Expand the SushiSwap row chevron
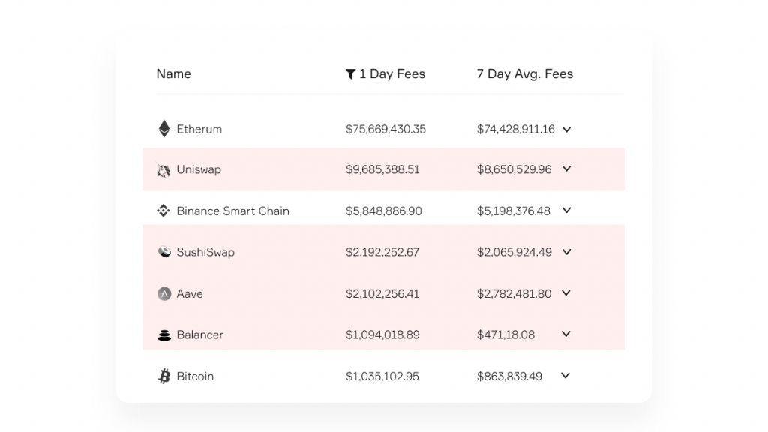The image size is (768, 432). coord(567,252)
